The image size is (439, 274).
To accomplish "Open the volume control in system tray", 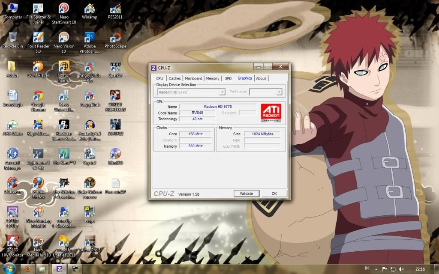I will tap(401, 269).
